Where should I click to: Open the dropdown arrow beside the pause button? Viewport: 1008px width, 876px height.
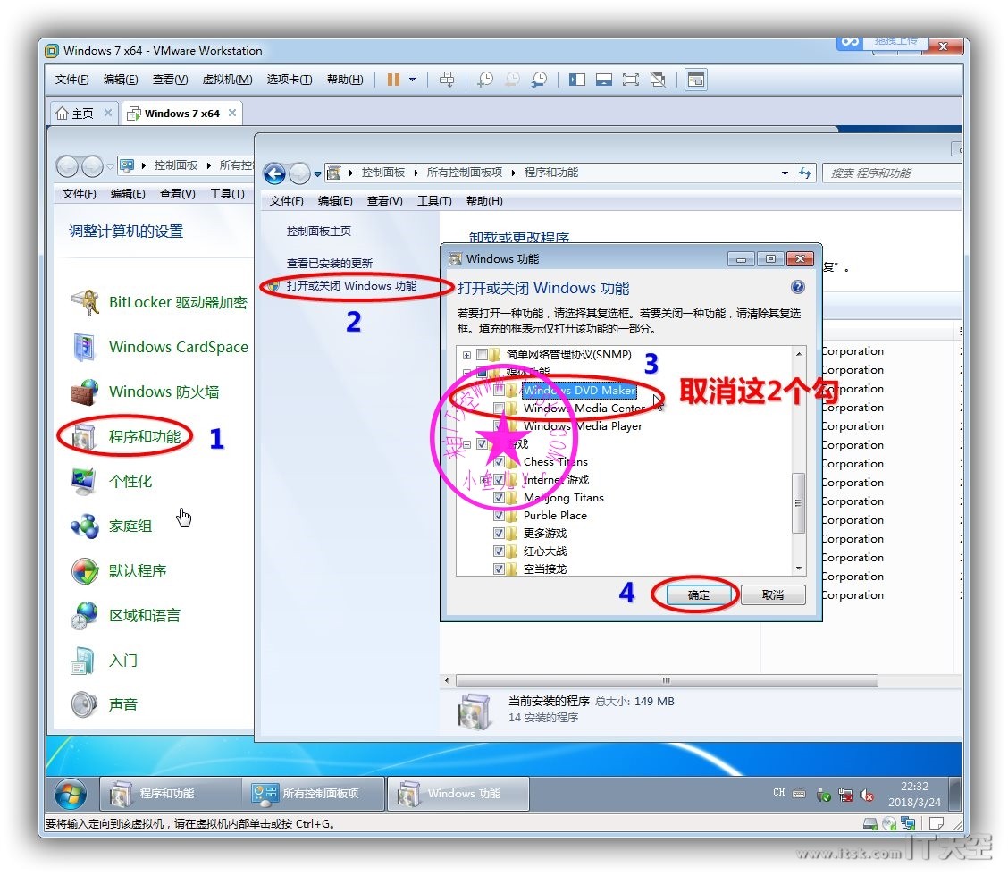pyautogui.click(x=412, y=80)
